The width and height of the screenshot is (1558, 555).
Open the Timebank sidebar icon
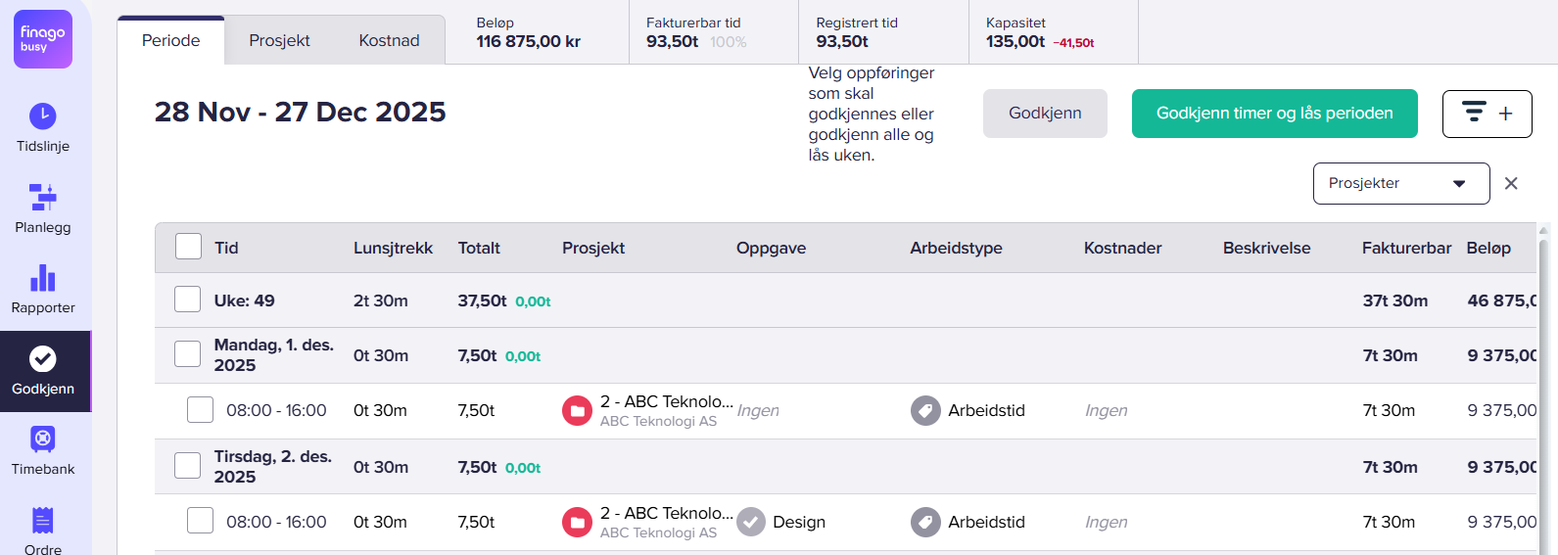pyautogui.click(x=43, y=439)
